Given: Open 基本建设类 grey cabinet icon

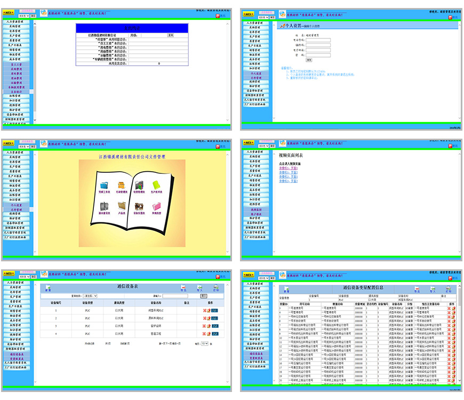Looking at the screenshot, I should pos(104,206).
